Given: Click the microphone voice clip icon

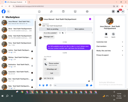Looking at the screenshot, I should [40, 85].
